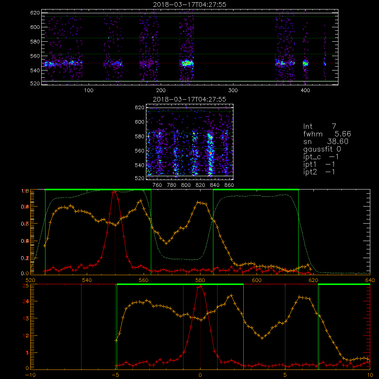Image resolution: width=379 pixels, height=379 pixels.
Task: Select the 'ipt1 -1' parameter line
Action: [x=319, y=164]
